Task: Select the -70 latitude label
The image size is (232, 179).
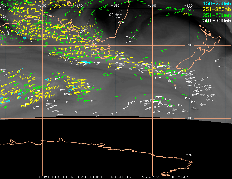Action: (x=189, y=155)
